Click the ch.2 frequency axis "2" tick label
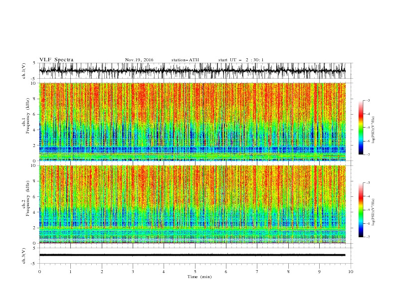The width and height of the screenshot is (395, 305). (34, 228)
